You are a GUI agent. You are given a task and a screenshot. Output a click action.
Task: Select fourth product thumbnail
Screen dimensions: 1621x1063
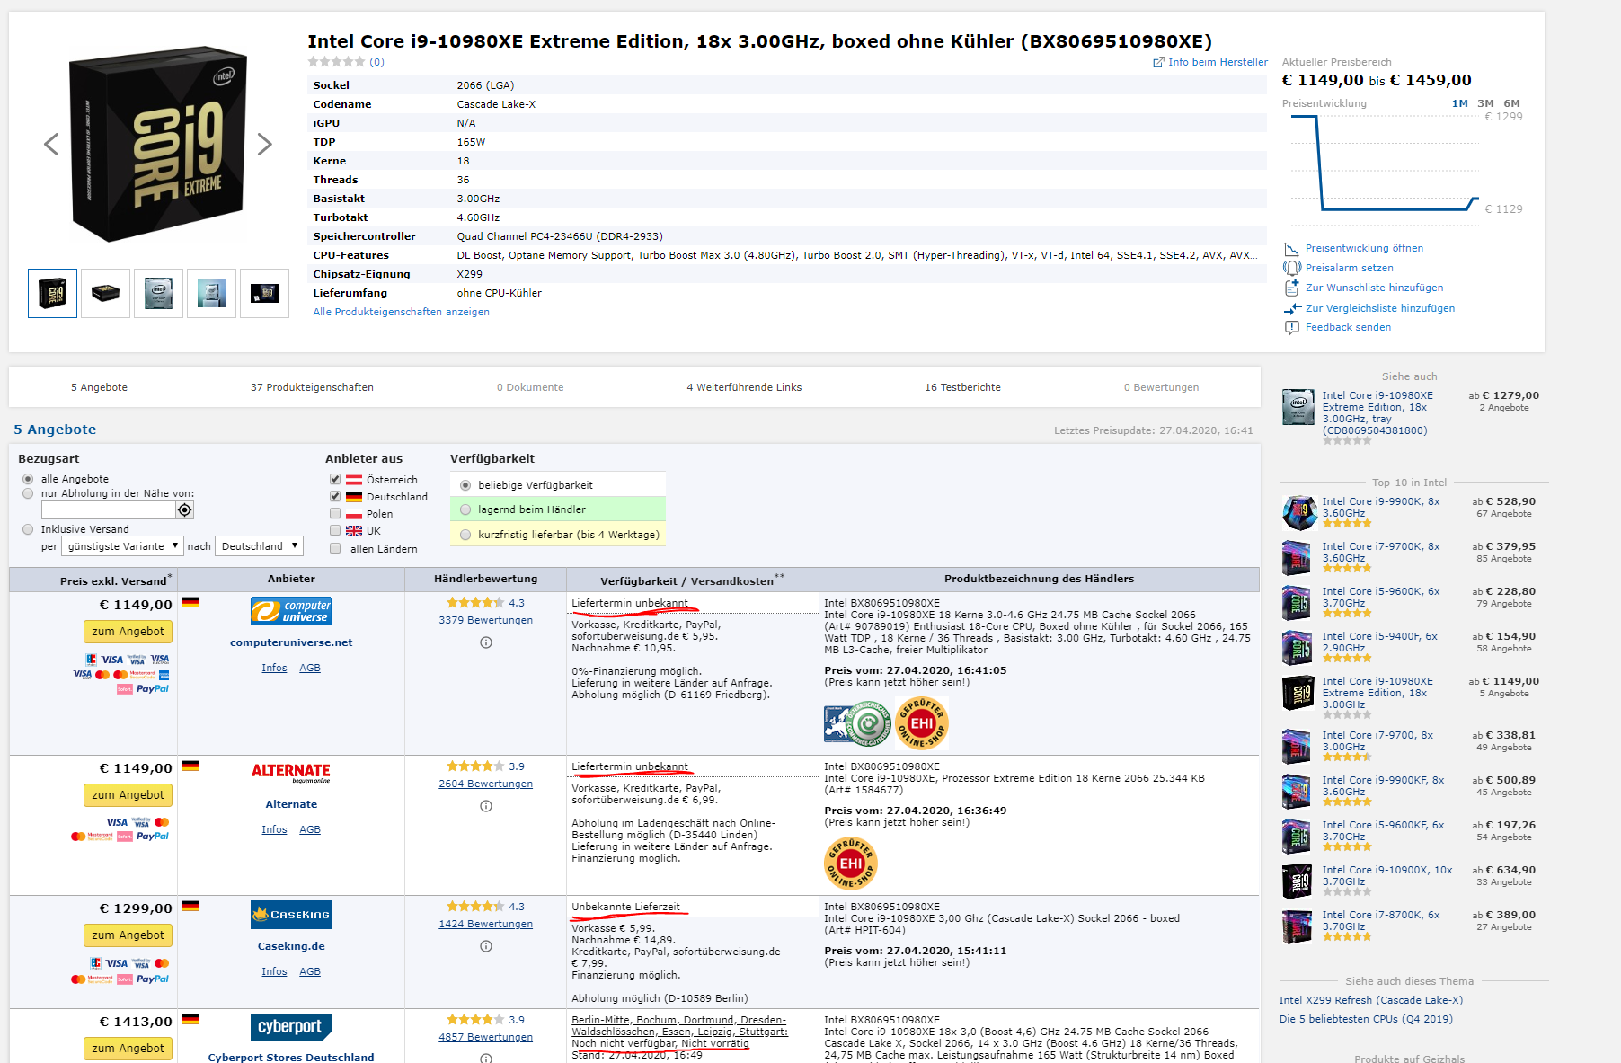click(x=211, y=293)
